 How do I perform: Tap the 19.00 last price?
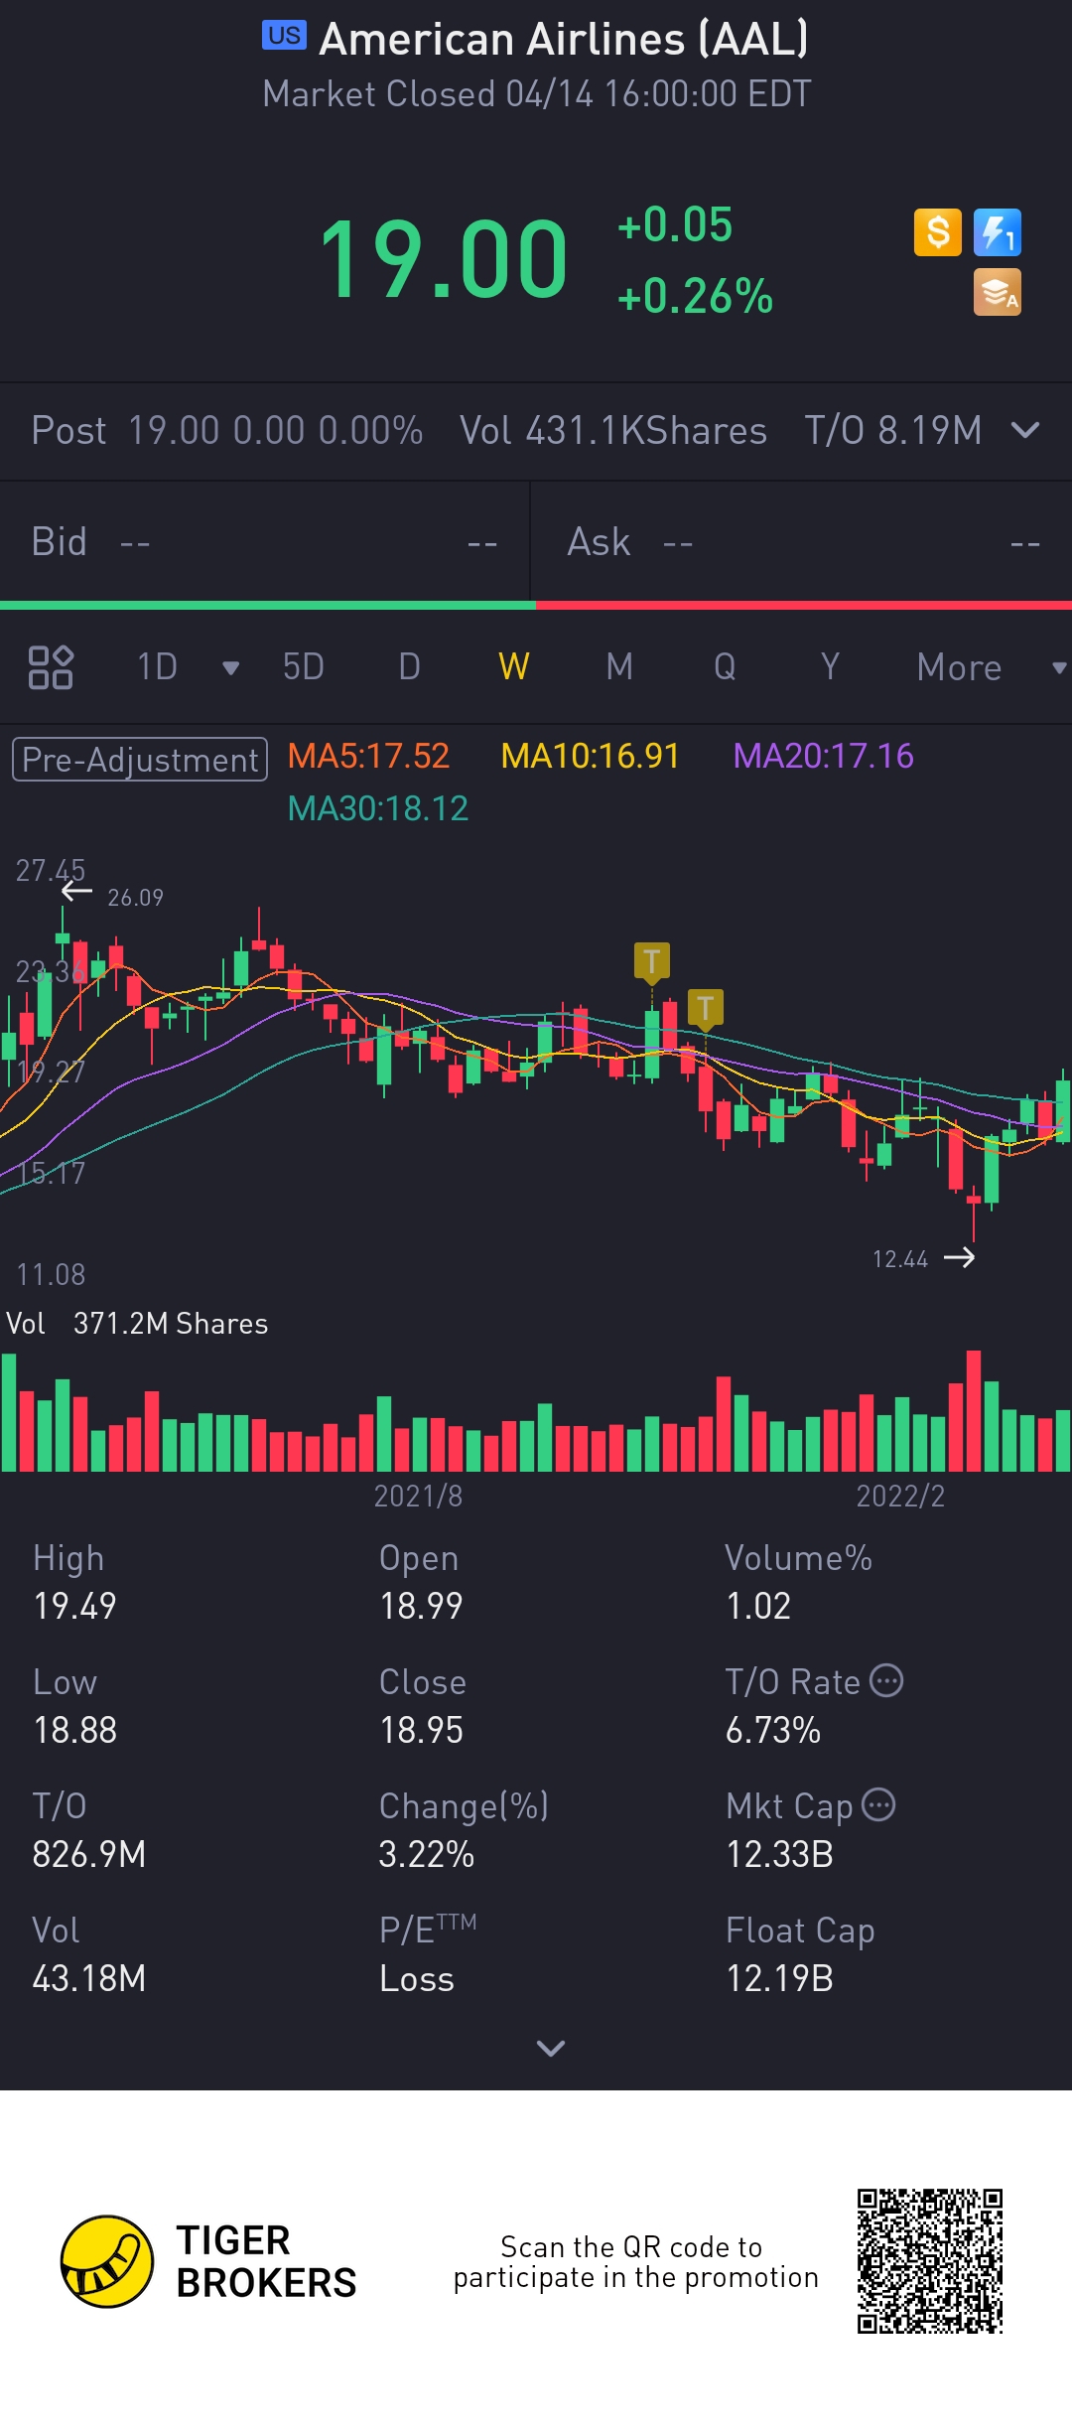click(x=443, y=260)
